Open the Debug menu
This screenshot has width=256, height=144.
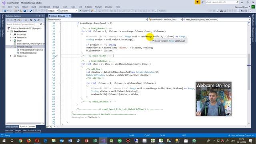click(56, 7)
